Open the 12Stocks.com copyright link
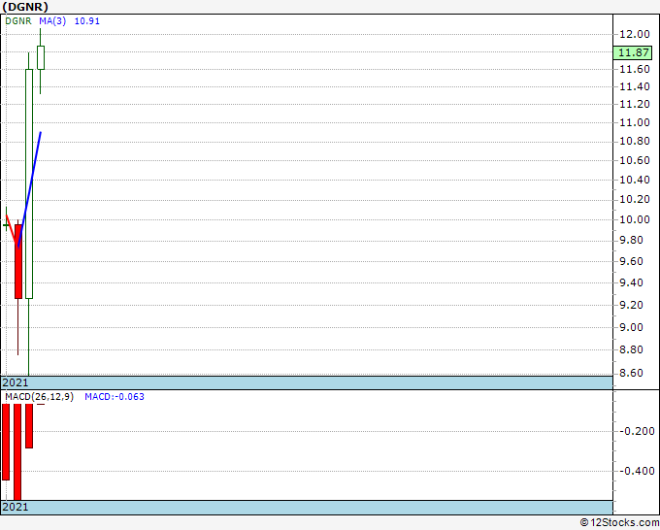The image size is (660, 530). tap(619, 522)
